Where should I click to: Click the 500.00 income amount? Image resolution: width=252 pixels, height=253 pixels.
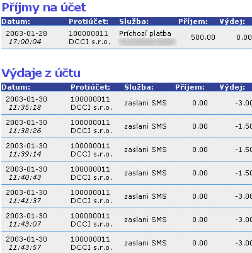coord(203,37)
